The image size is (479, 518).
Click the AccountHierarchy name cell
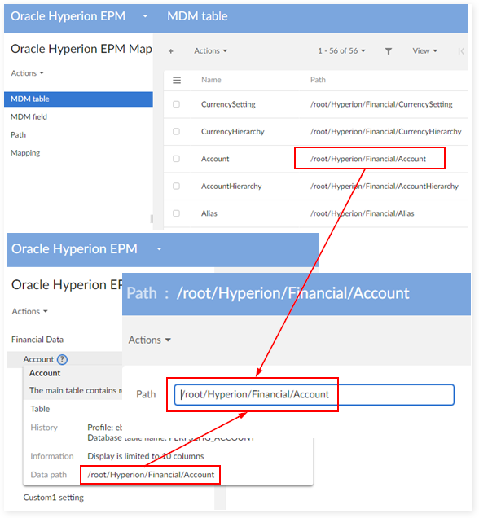point(231,186)
